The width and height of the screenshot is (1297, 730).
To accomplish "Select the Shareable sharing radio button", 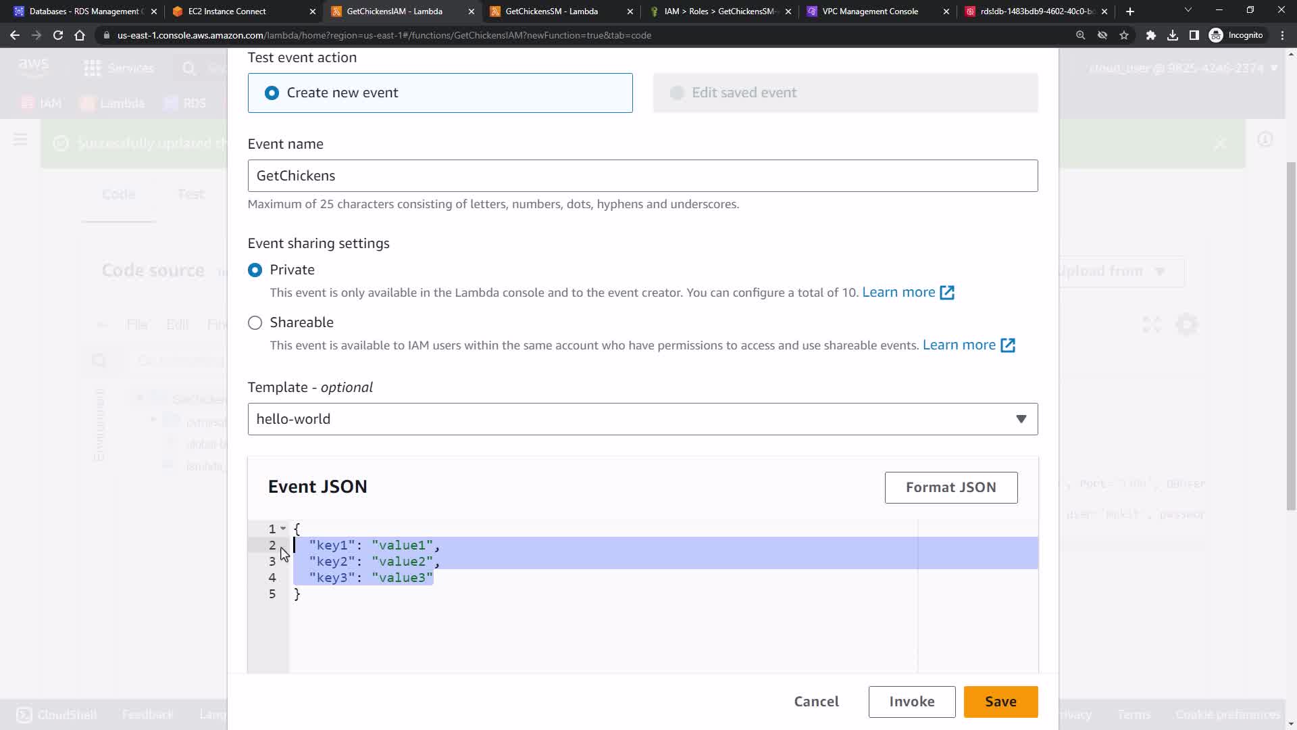I will pos(255,323).
